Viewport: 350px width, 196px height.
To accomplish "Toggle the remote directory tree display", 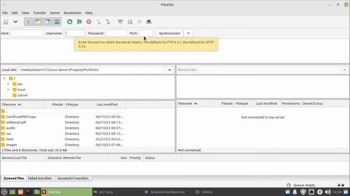I will [48, 22].
